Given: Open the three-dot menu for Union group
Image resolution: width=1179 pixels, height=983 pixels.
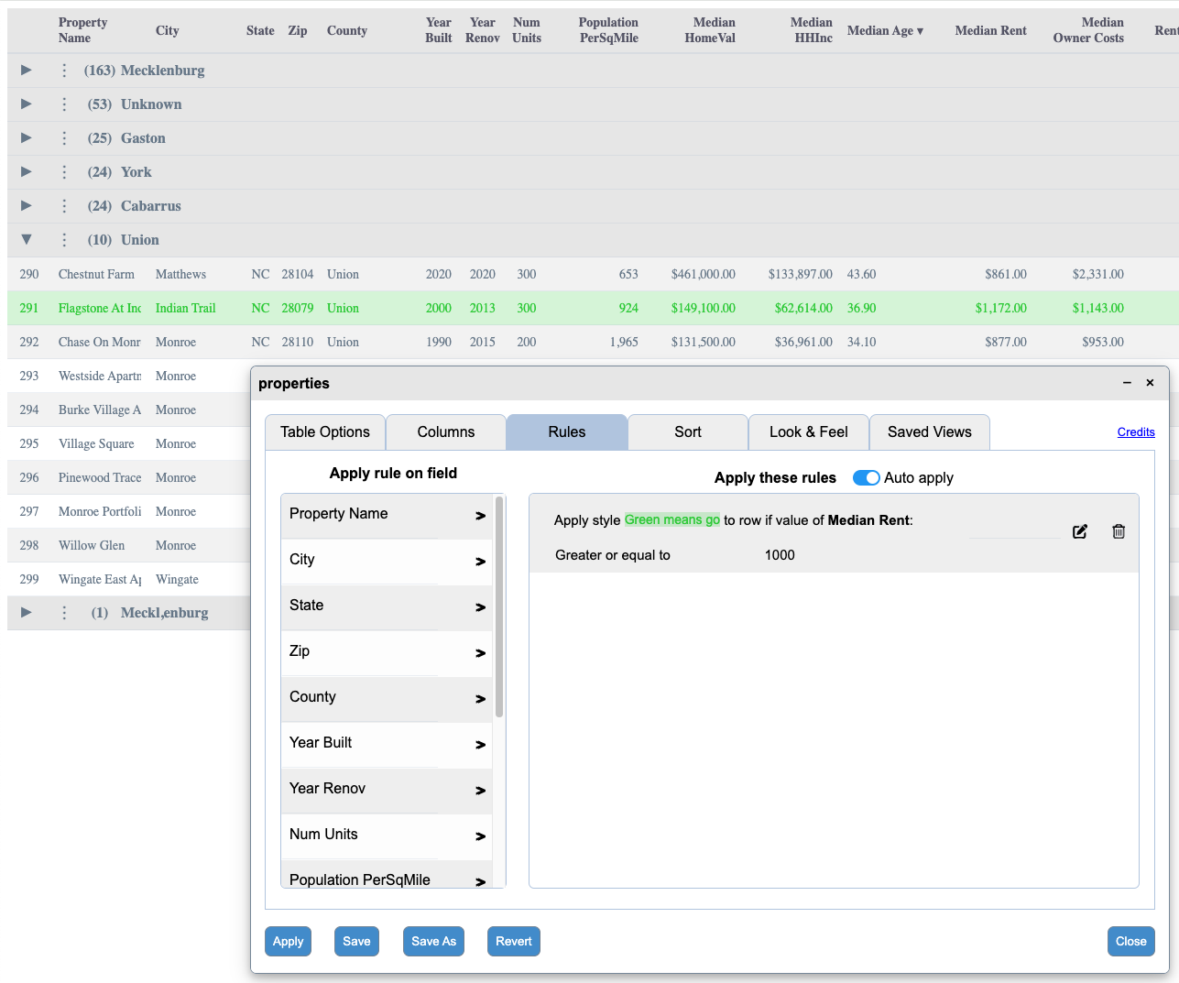Looking at the screenshot, I should point(64,240).
